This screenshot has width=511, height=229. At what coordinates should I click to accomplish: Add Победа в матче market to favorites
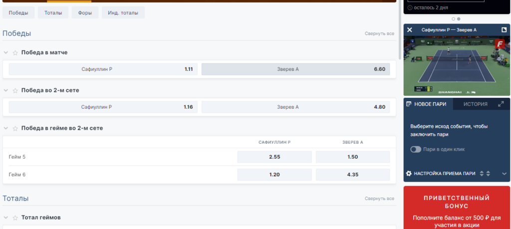(x=15, y=53)
